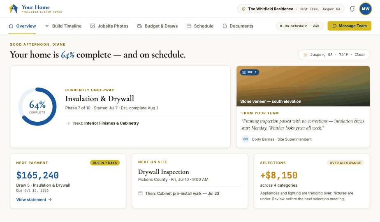Viewport: 380px width, 222px height.
Task: Click the Budget & Draws card icon
Action: (x=139, y=26)
